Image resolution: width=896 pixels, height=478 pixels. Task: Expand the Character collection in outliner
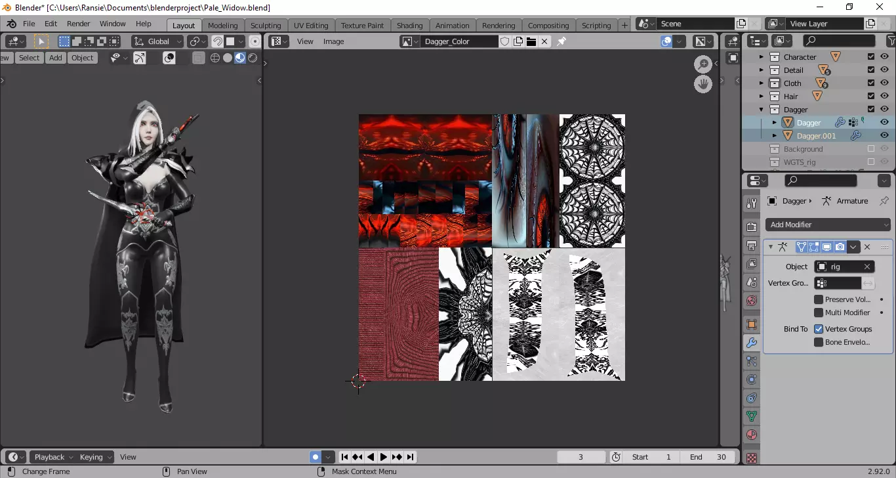click(762, 57)
